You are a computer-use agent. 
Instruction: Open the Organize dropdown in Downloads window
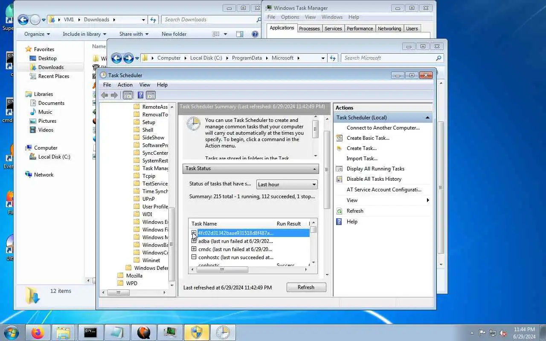(x=37, y=34)
